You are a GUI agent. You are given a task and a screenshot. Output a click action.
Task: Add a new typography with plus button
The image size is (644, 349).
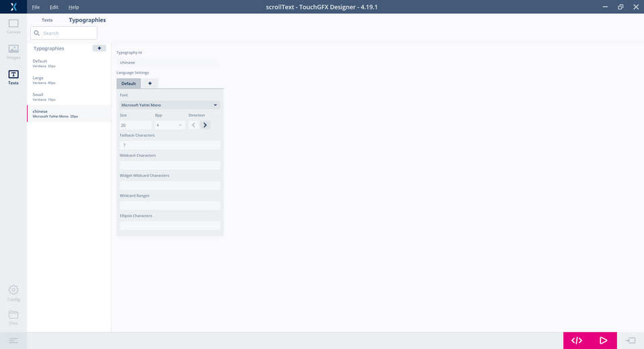[x=99, y=48]
